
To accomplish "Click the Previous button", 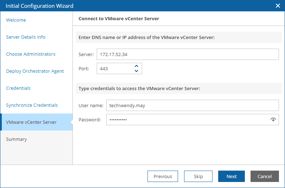I will click(163, 176).
